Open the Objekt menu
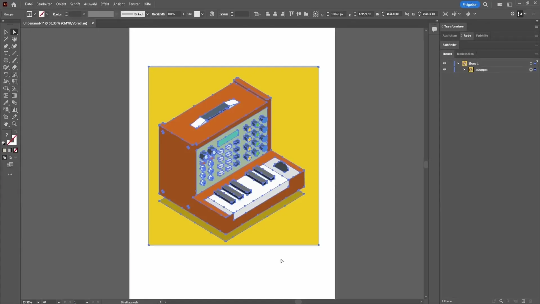Screen dimensions: 540x304 click(61, 4)
